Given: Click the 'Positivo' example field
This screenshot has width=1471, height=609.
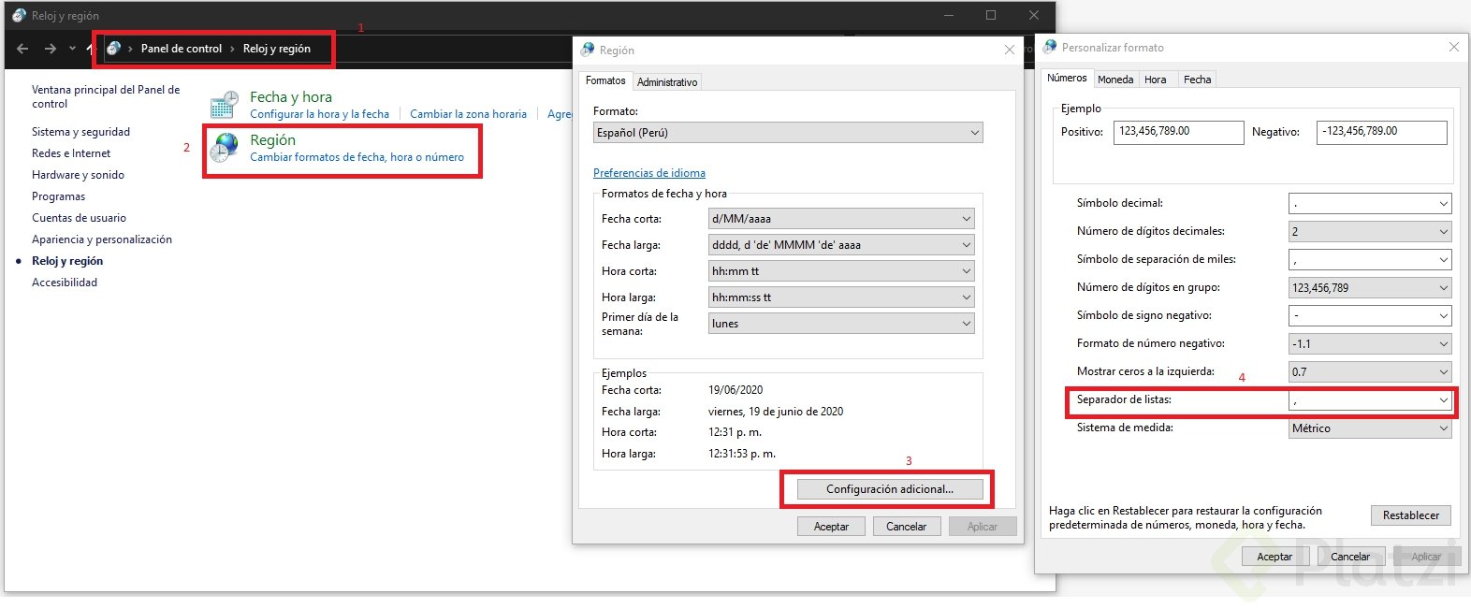Looking at the screenshot, I should (1178, 132).
